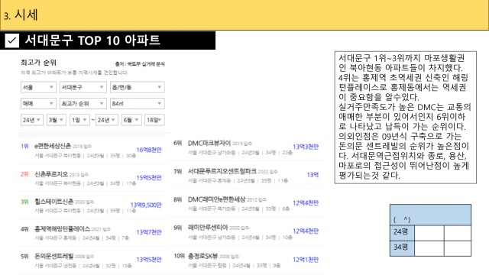Click the checkmark icon beside 서대문구 TOP 10 아파트

(12, 40)
